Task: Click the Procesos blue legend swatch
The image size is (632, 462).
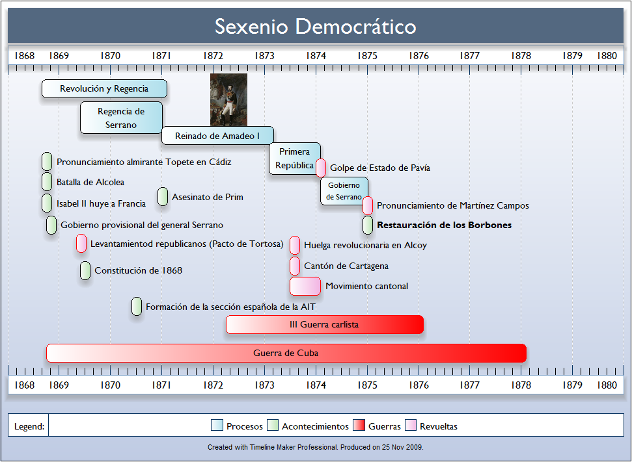Action: (x=217, y=426)
